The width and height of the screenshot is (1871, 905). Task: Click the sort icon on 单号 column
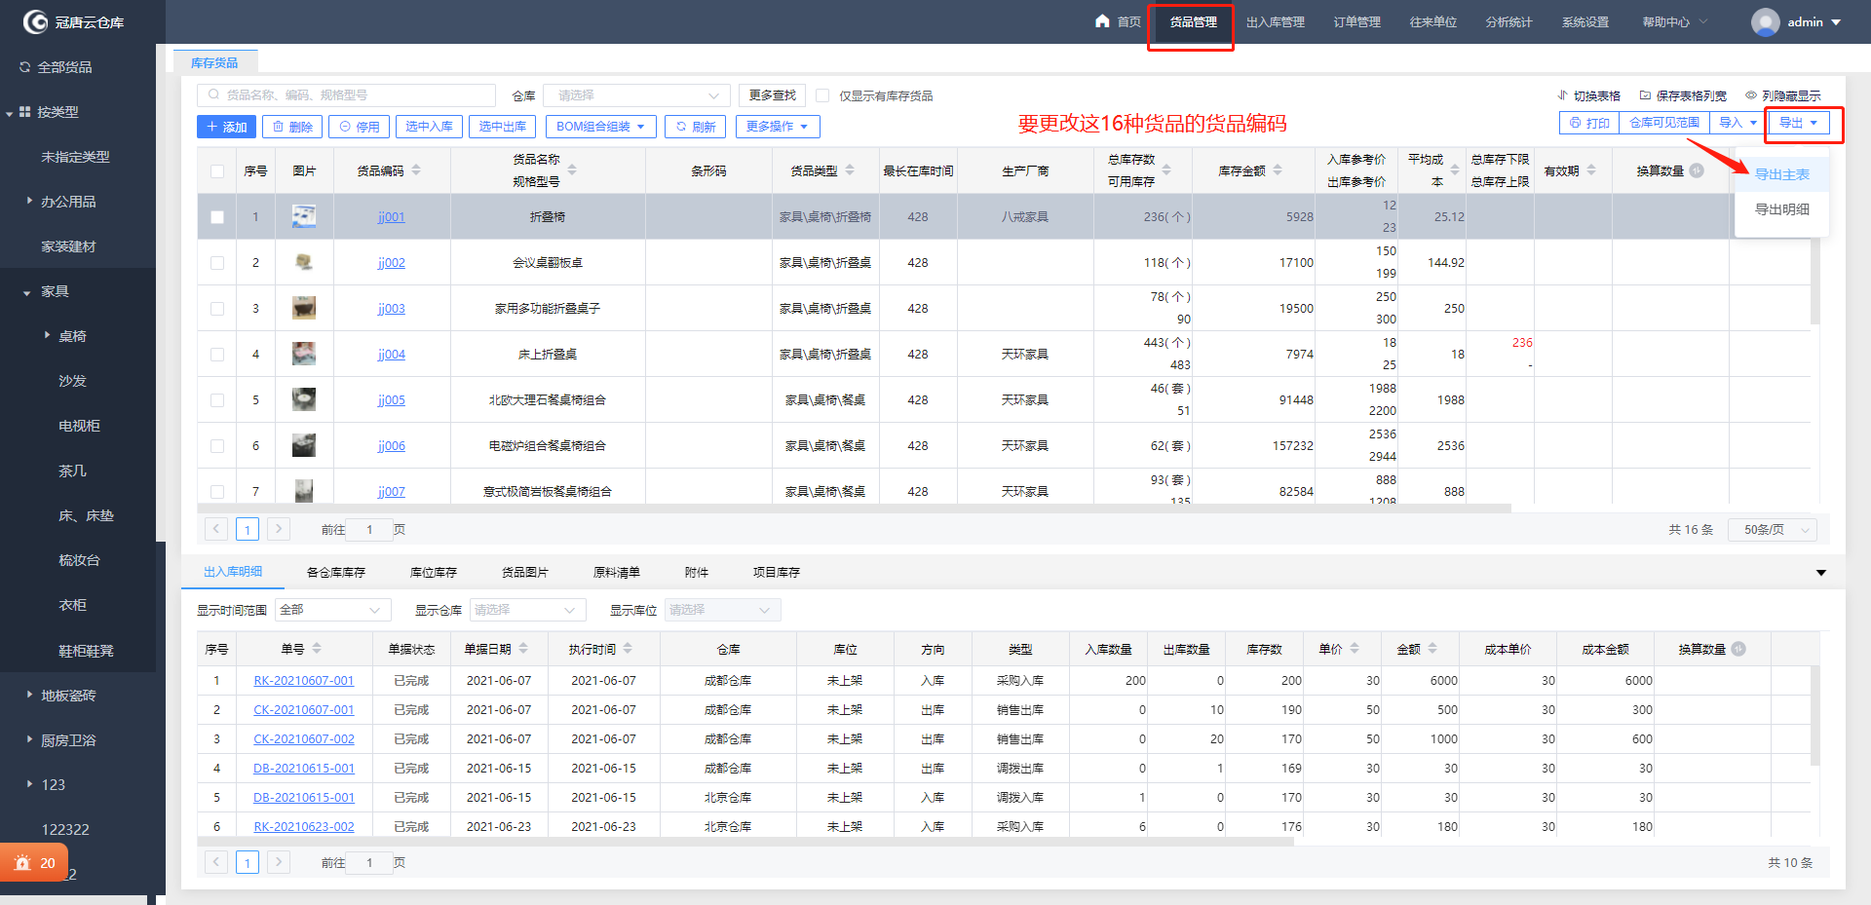coord(317,649)
